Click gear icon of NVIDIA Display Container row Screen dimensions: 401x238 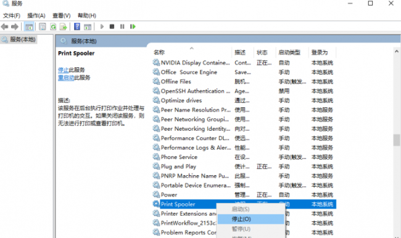pyautogui.click(x=156, y=62)
